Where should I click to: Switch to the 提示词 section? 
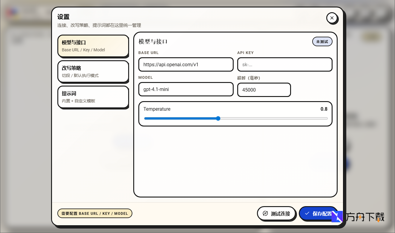coord(93,97)
